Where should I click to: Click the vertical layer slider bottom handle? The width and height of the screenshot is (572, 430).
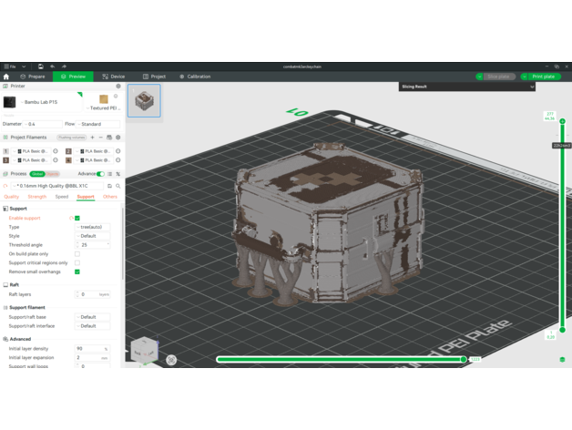point(563,330)
